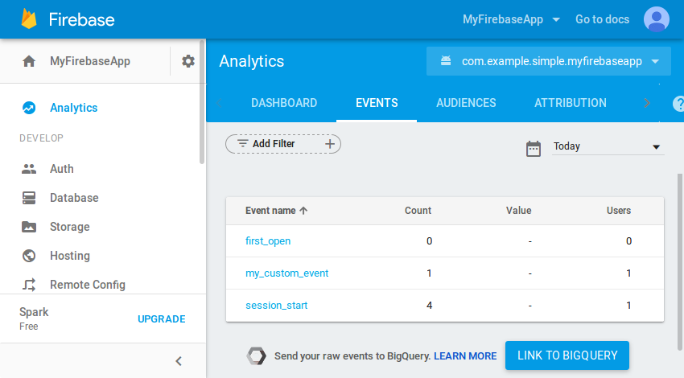Click the Remote Config arrows icon

pos(29,285)
